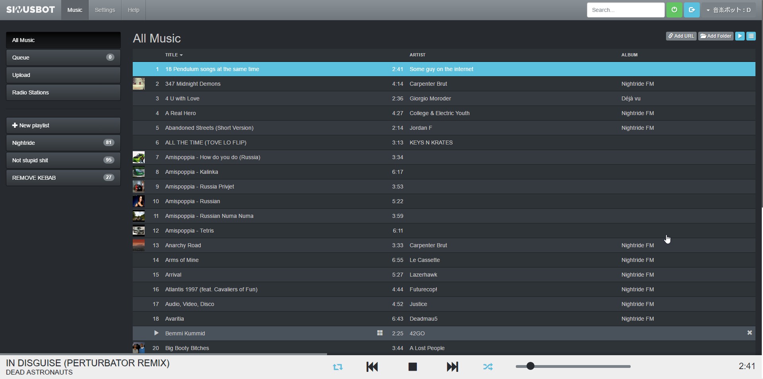Viewport: 763px width, 379px height.
Task: Click the Russia Privjet track thumbnail
Action: 139,187
